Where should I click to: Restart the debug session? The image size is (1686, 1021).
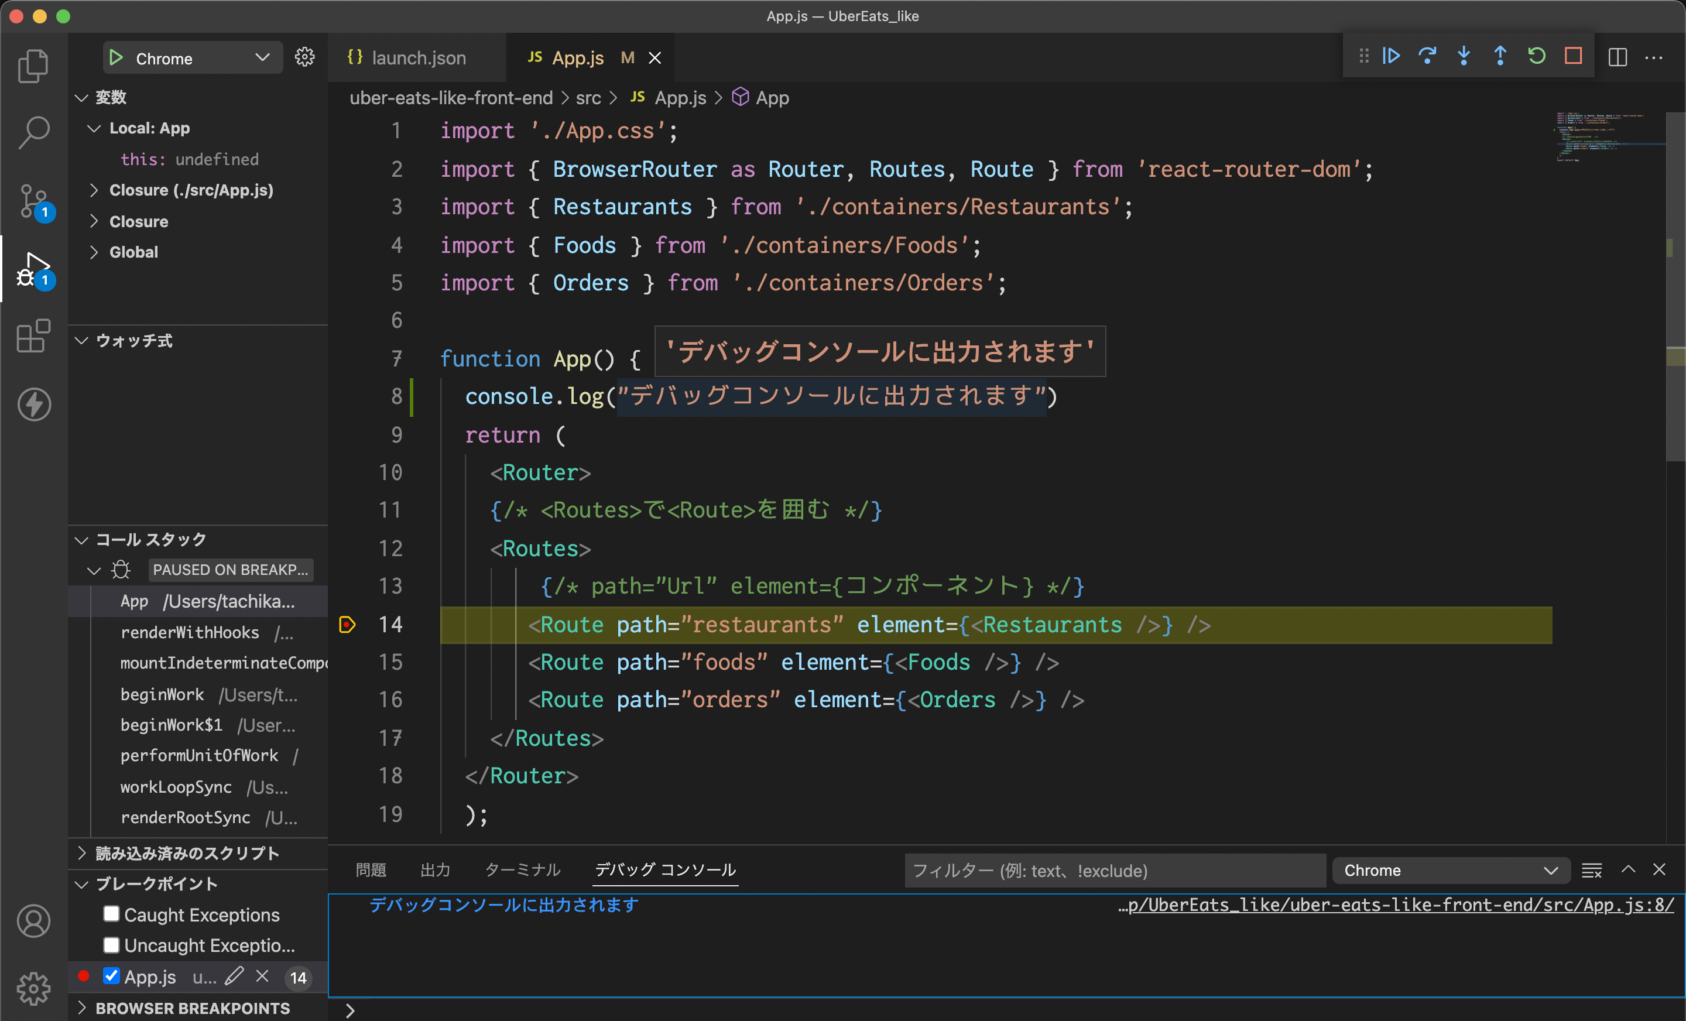[1537, 57]
